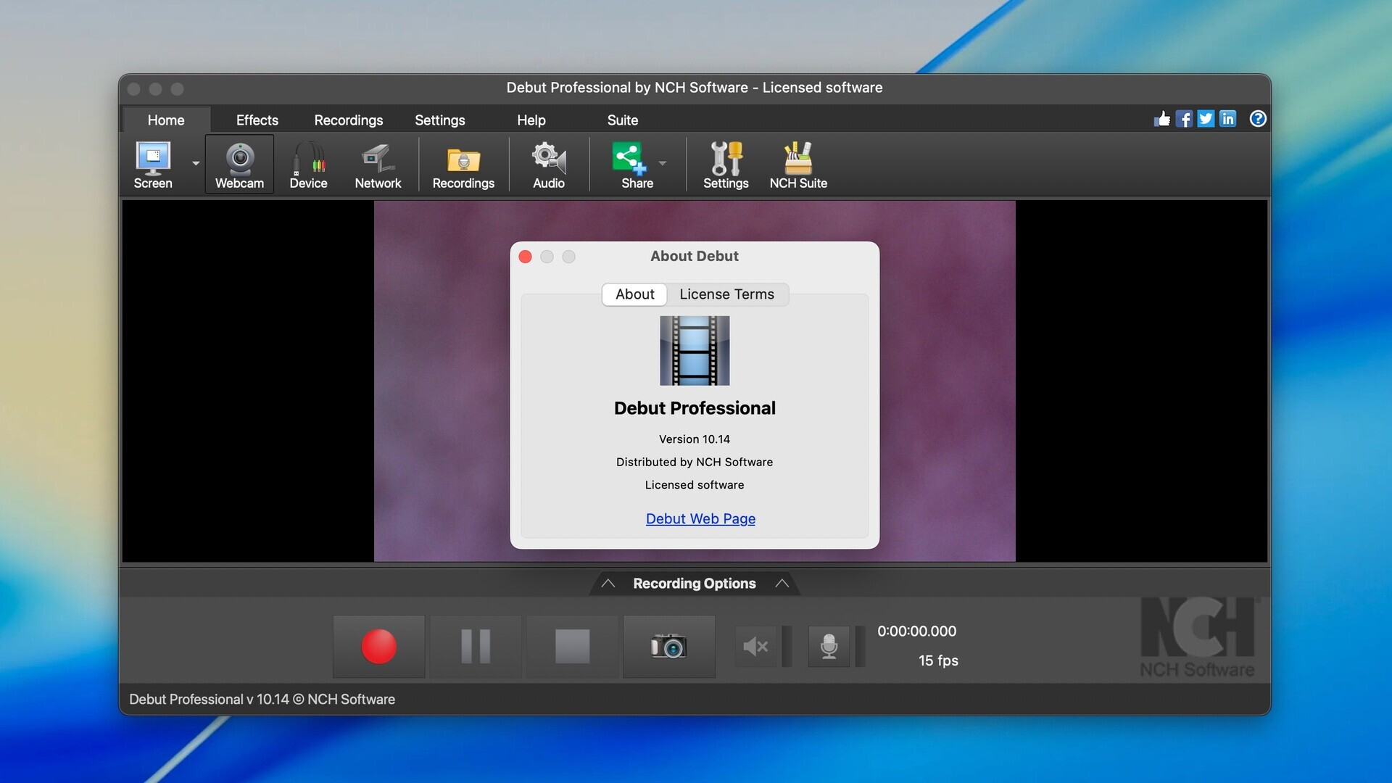Click the thumbs up Like icon

[1162, 119]
